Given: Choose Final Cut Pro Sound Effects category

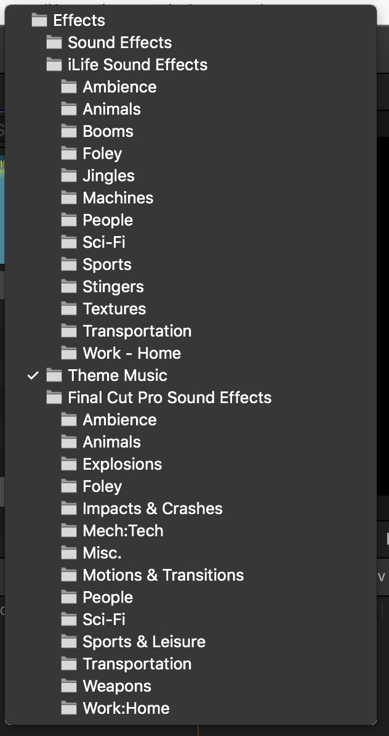Looking at the screenshot, I should pos(169,398).
